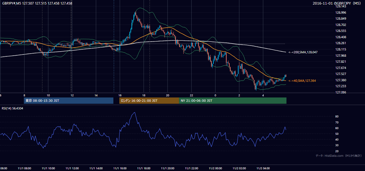Click hour 22 on the main chart axis
This screenshot has height=171, width=365.
click(191, 95)
